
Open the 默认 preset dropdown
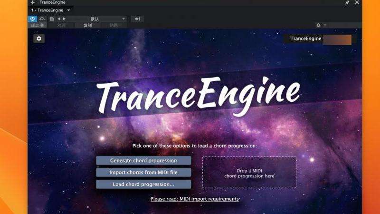[97, 19]
